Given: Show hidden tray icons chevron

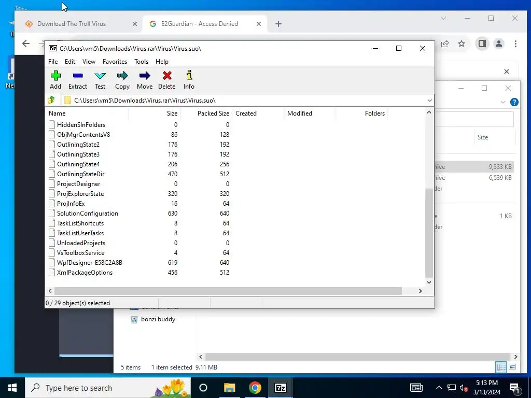Looking at the screenshot, I should 439,388.
